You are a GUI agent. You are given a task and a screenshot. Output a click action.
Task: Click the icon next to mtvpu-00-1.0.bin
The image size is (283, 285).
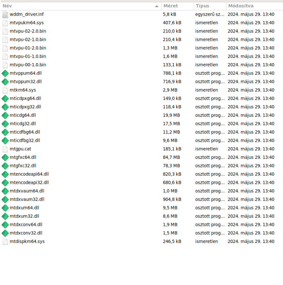(5, 65)
